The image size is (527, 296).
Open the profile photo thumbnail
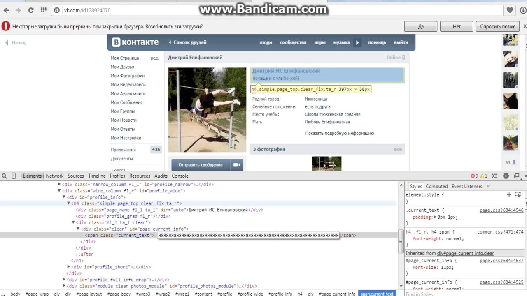[x=207, y=110]
